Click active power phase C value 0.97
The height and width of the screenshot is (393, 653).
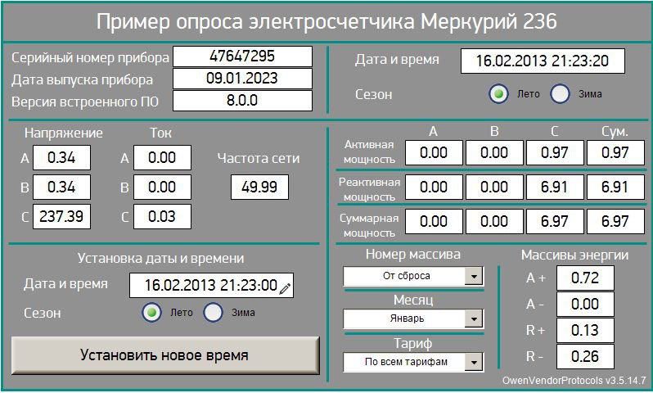coord(555,153)
